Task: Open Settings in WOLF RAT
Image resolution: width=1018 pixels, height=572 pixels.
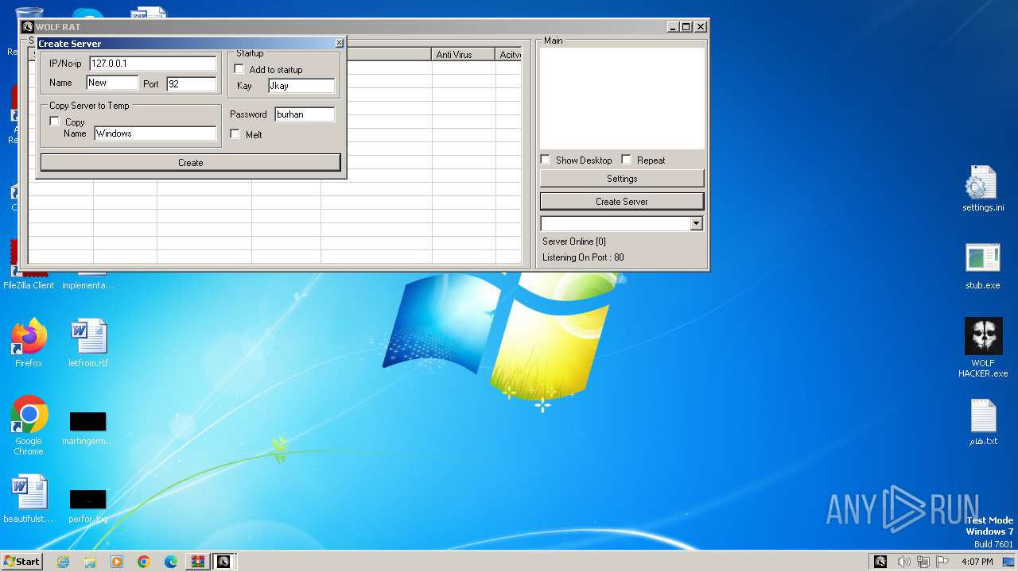Action: click(x=622, y=179)
